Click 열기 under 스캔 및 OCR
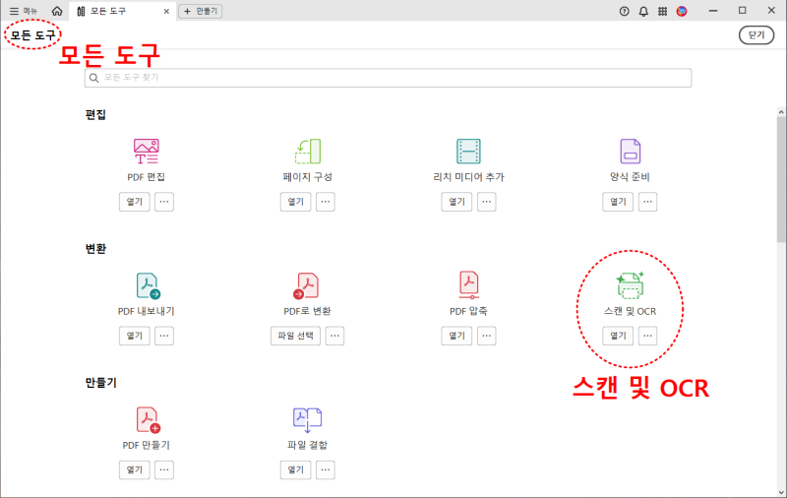Screen dimensions: 787x498 (618, 336)
